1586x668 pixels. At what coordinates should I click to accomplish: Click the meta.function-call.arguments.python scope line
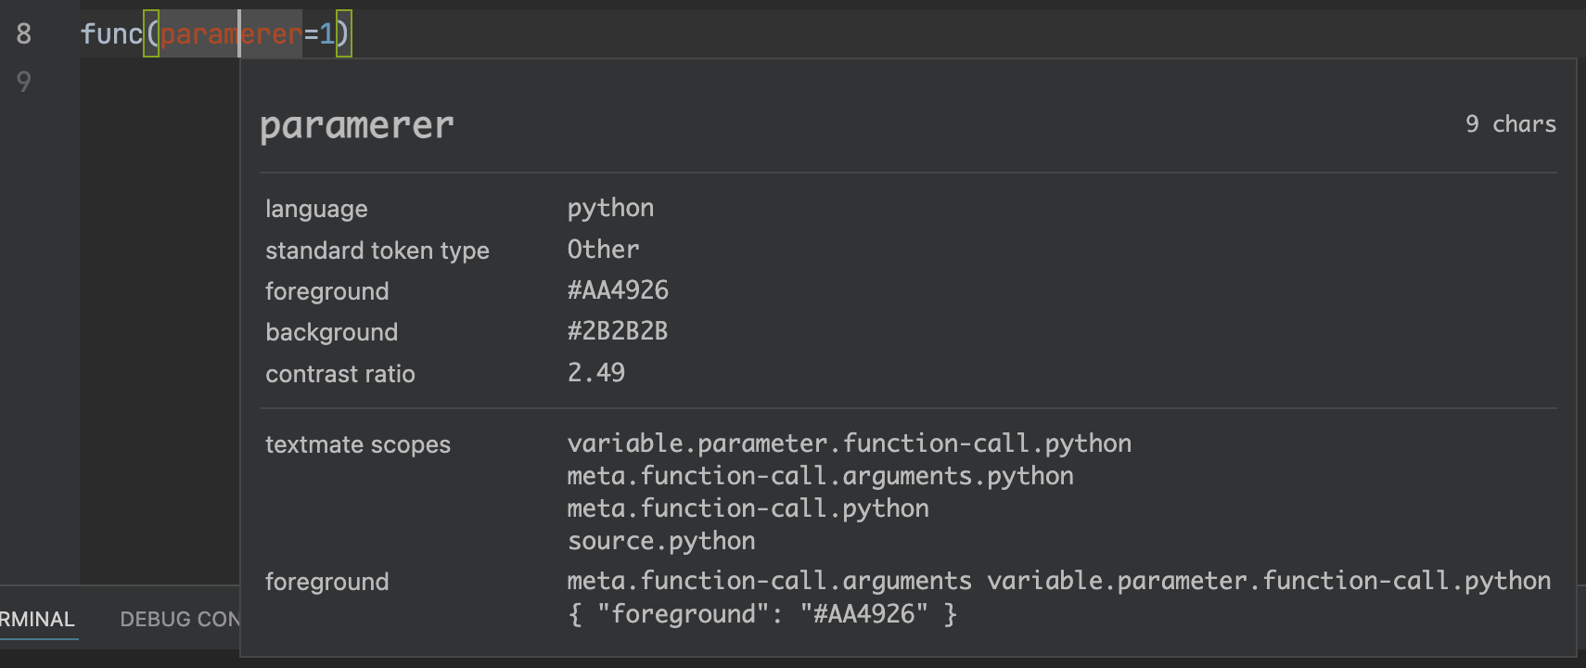click(820, 476)
